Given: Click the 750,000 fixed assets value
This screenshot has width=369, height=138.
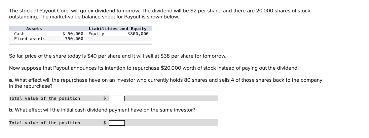Looking at the screenshot, I should click(x=74, y=39).
